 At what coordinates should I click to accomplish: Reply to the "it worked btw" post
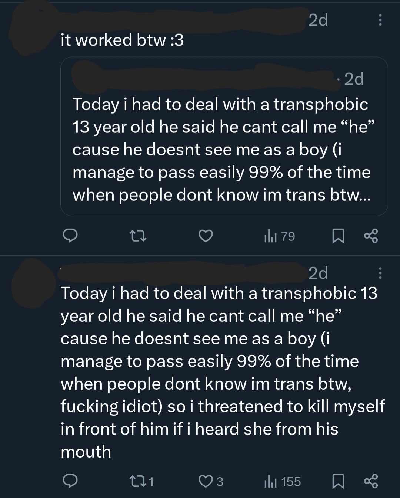(x=70, y=236)
